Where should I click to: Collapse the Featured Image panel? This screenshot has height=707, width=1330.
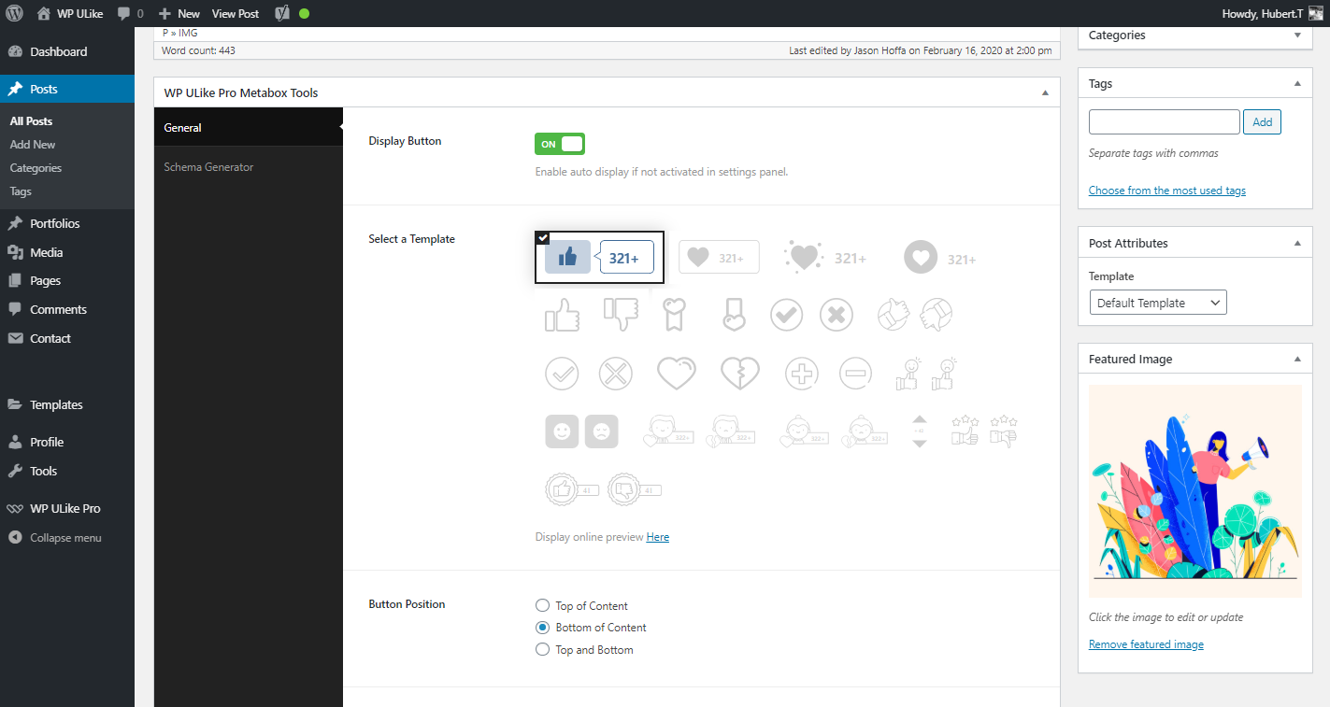pos(1296,358)
